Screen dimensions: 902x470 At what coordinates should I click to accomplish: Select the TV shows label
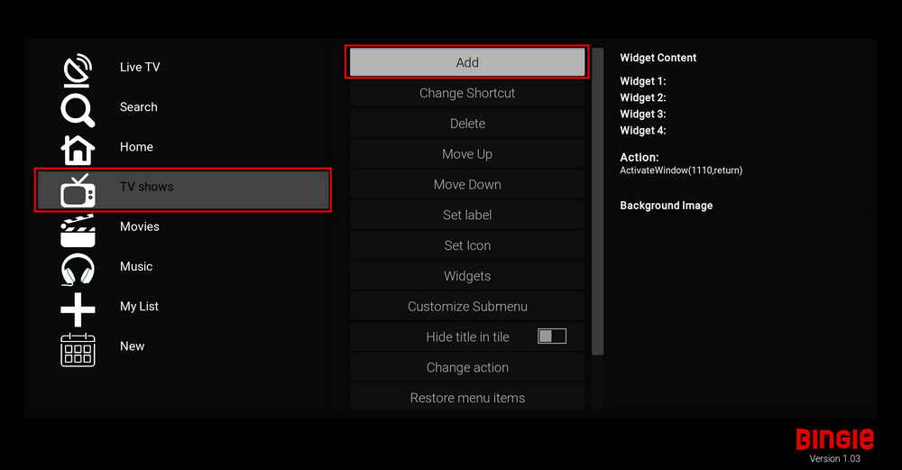(147, 187)
